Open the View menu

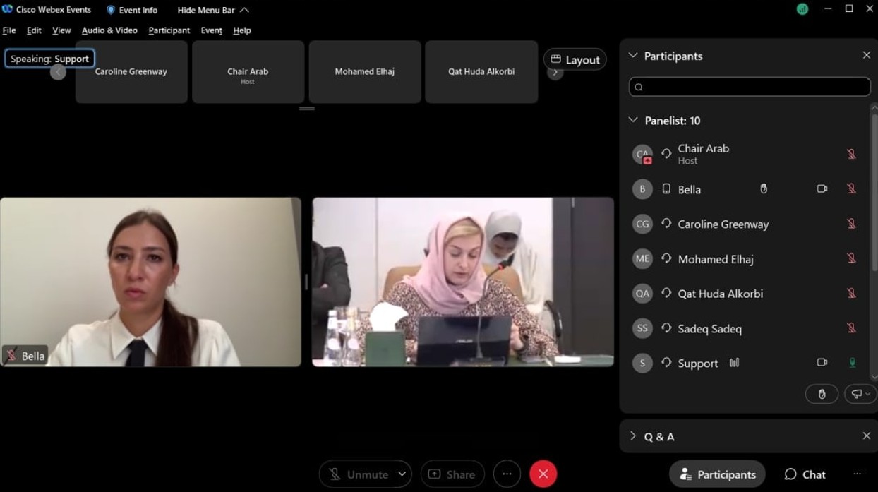[61, 30]
